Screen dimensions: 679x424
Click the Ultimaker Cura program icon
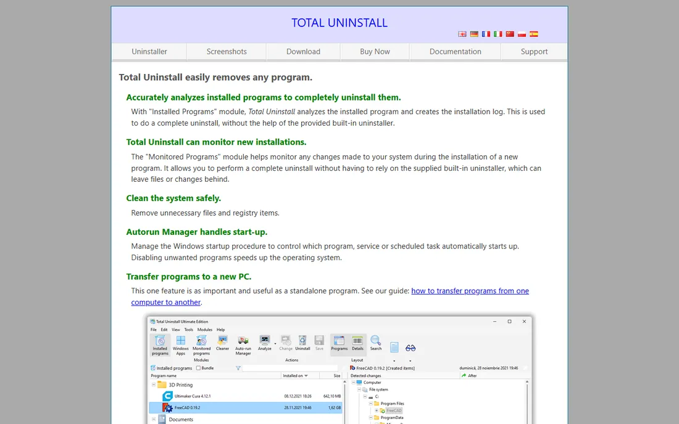click(x=167, y=396)
